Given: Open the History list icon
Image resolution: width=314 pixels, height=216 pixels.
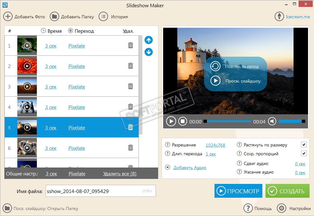Looking at the screenshot, I should pyautogui.click(x=103, y=17).
